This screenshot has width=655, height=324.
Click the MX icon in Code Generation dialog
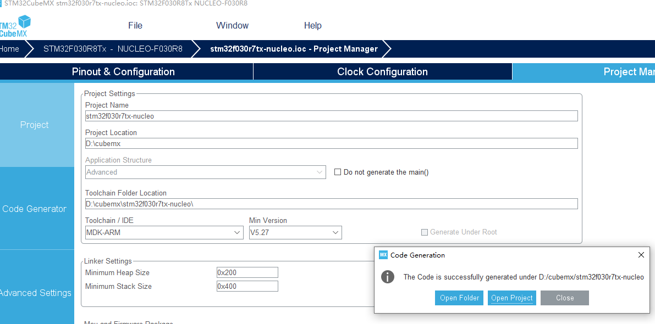point(383,255)
